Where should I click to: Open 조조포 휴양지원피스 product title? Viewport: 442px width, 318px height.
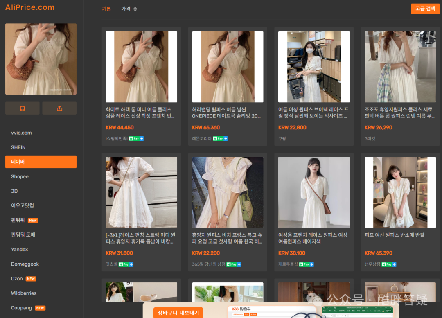(x=399, y=113)
